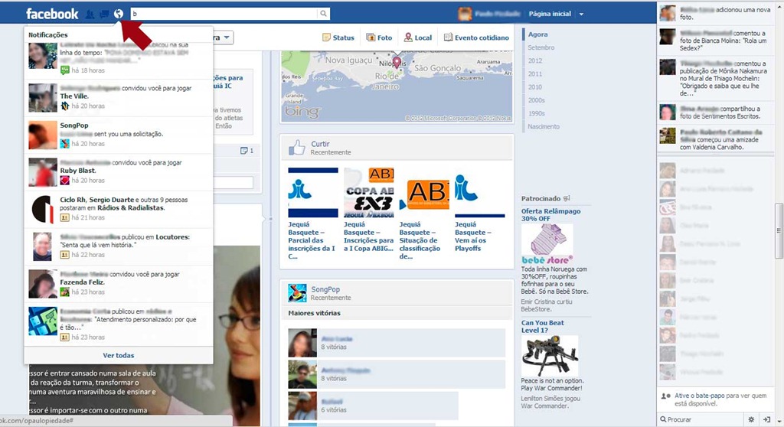This screenshot has height=427, width=784.
Task: Jump to 2010 in timeline
Action: click(x=535, y=87)
